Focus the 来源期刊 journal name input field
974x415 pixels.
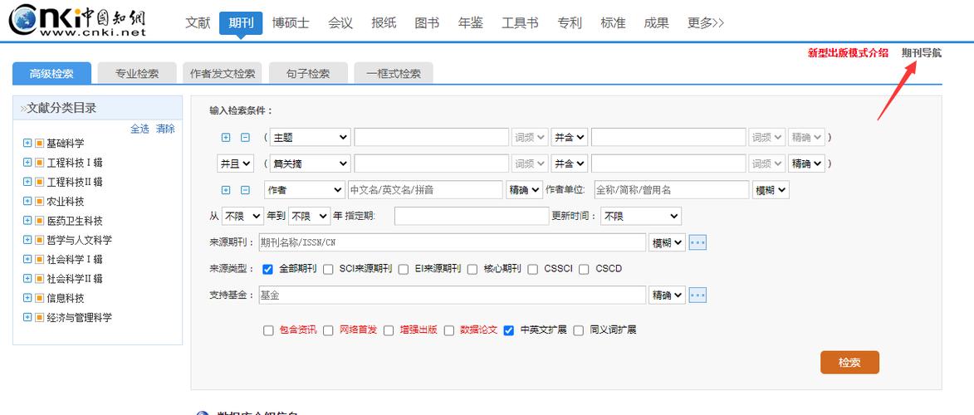[x=452, y=242]
